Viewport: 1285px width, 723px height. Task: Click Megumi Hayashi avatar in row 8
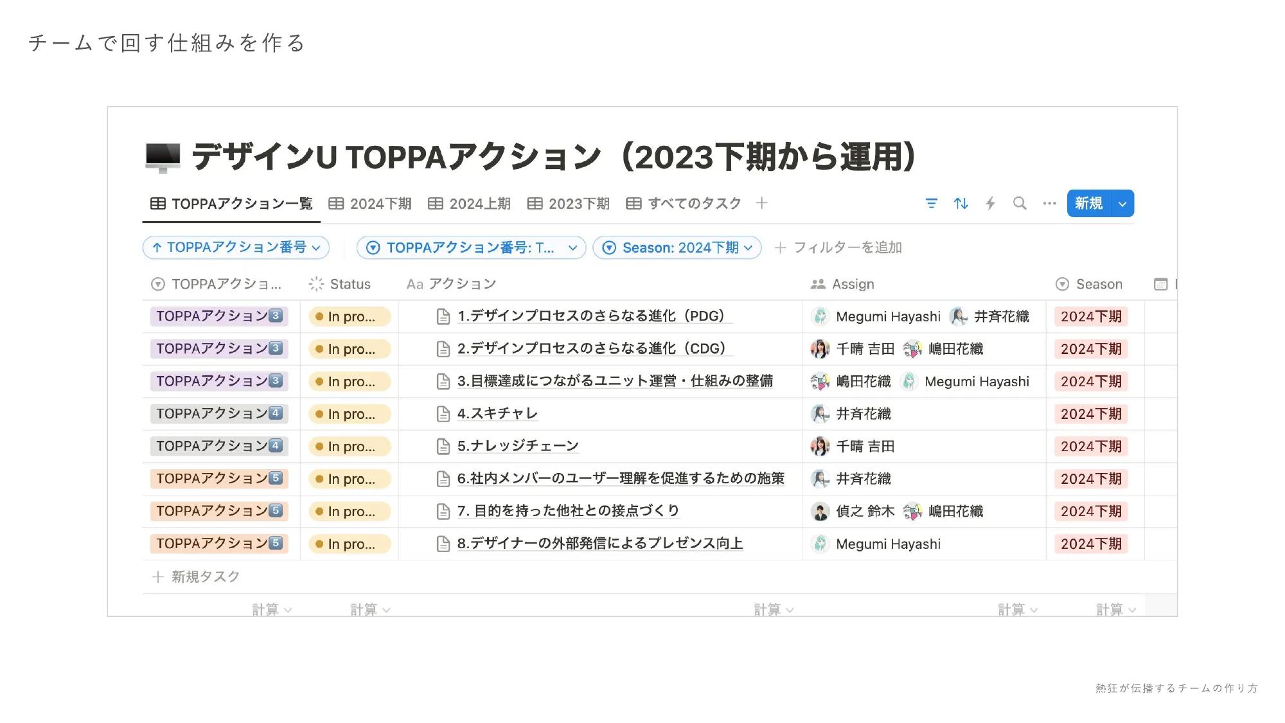pos(820,544)
